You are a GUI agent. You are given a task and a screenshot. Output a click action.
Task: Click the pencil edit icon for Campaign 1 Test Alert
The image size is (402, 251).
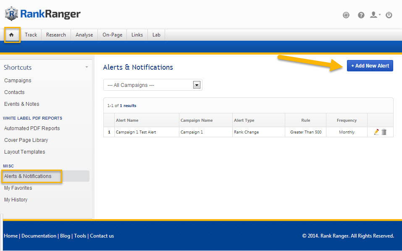(x=376, y=132)
